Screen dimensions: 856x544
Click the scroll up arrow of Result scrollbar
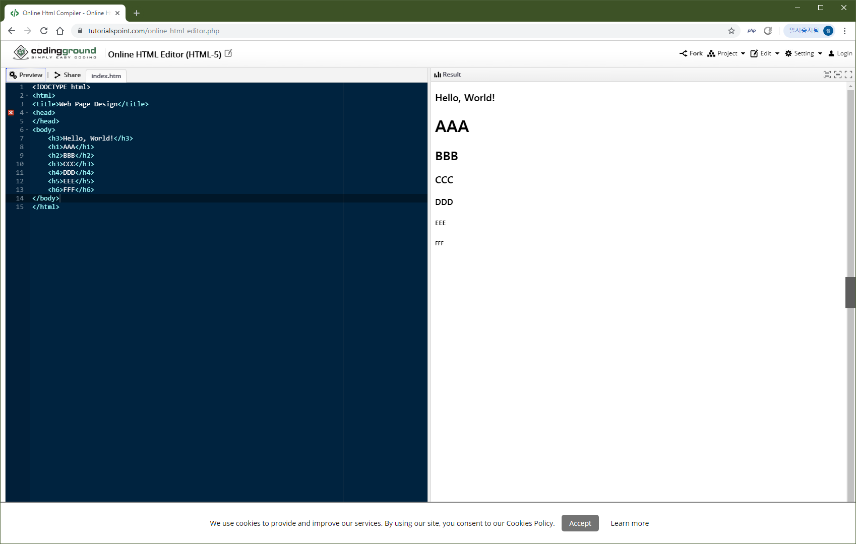pyautogui.click(x=850, y=86)
